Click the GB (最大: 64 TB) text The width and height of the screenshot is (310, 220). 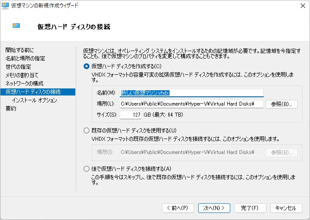pos(163,115)
